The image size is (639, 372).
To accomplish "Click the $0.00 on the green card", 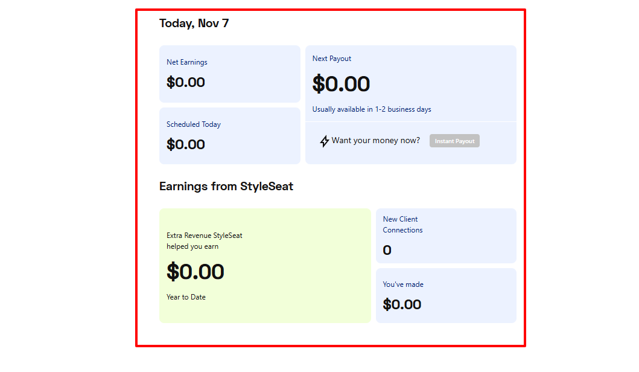I will tap(196, 271).
